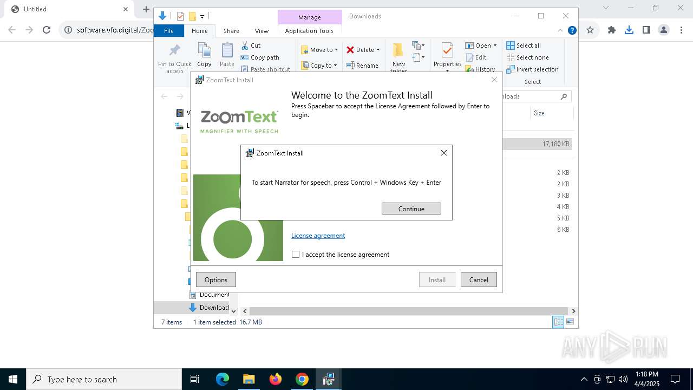The image size is (693, 390).
Task: Open a new Chrome tab
Action: tap(146, 9)
